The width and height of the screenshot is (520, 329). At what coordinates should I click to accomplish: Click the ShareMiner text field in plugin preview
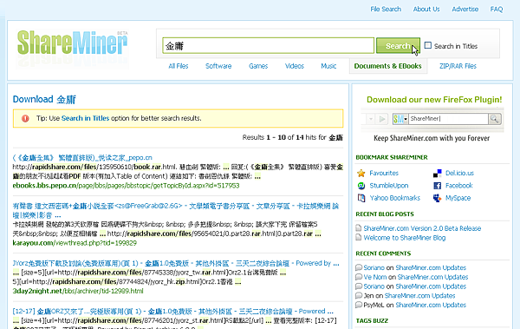tap(448, 119)
